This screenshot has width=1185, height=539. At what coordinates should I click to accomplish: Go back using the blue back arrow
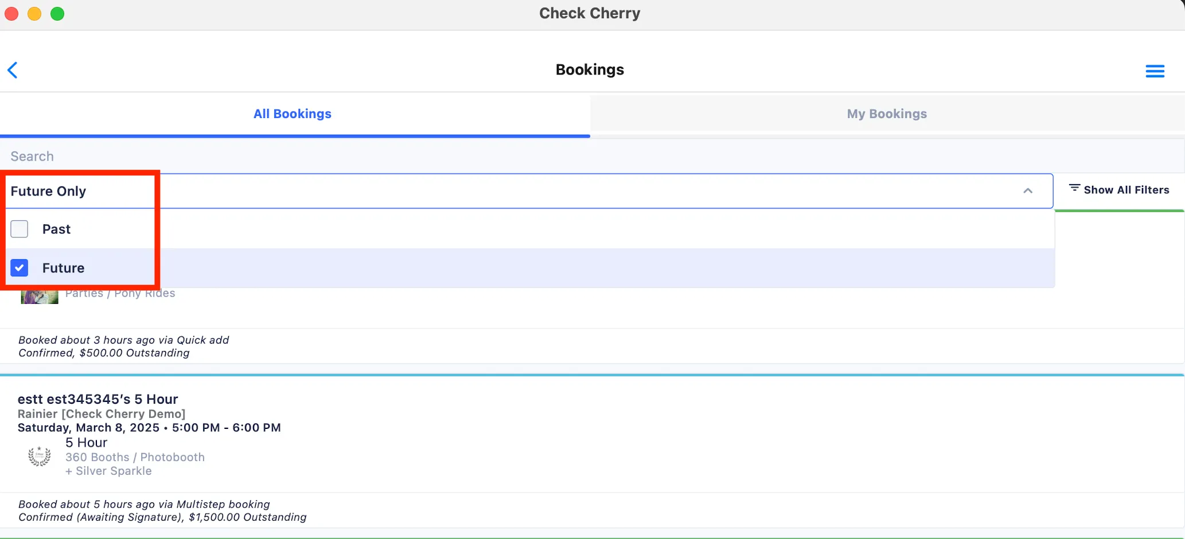13,70
